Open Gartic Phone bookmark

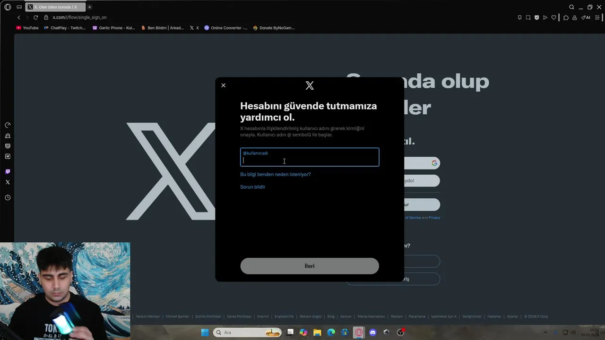pos(114,28)
